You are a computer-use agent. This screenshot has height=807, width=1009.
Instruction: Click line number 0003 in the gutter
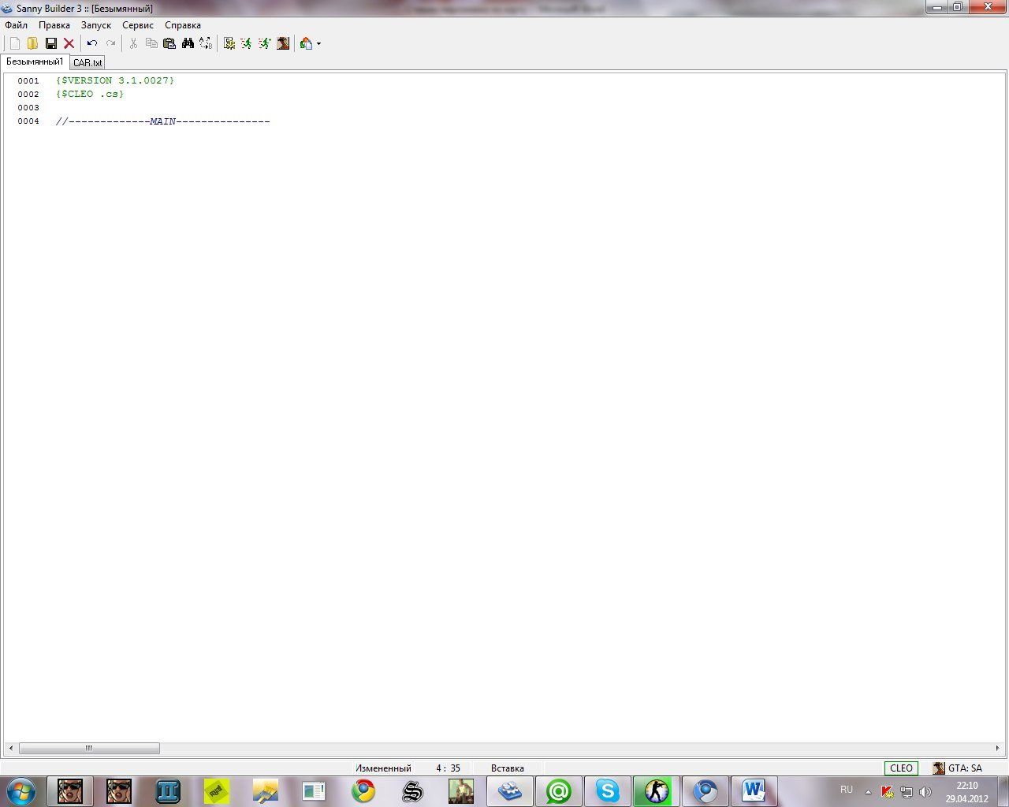click(28, 108)
